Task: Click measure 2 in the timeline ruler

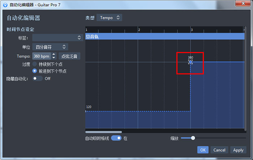Action: [x=139, y=30]
